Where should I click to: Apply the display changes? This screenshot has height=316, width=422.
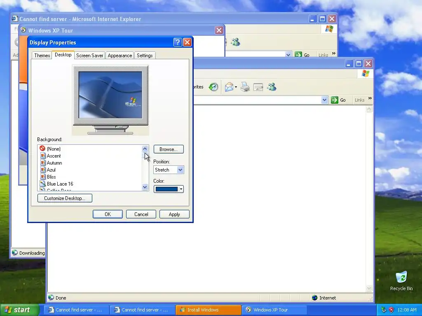click(174, 214)
